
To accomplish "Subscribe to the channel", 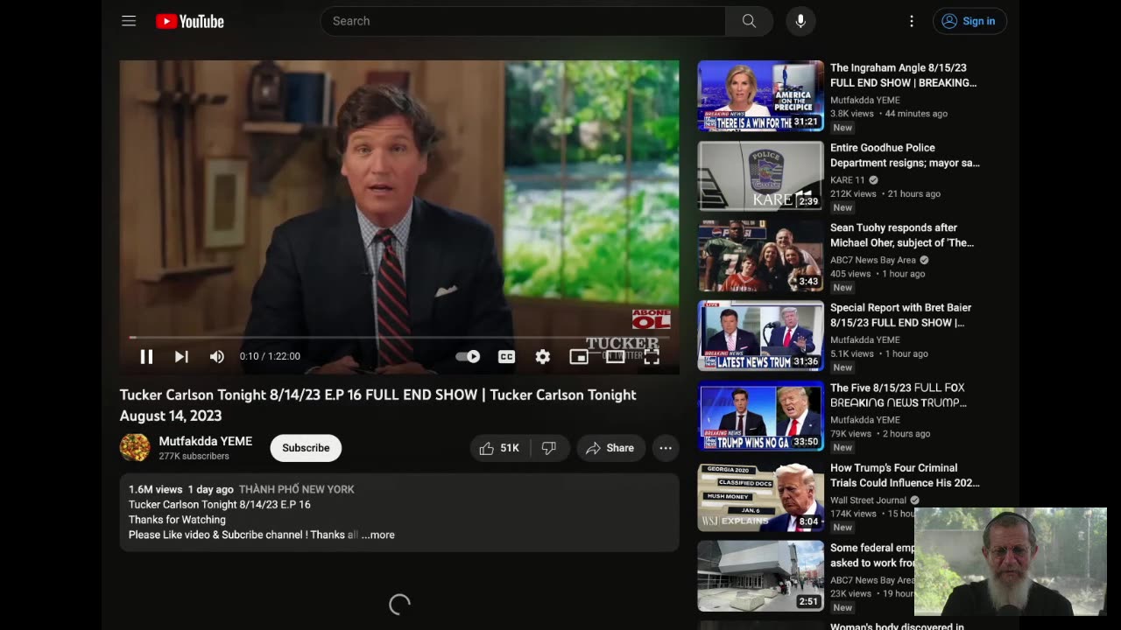I will click(x=306, y=448).
